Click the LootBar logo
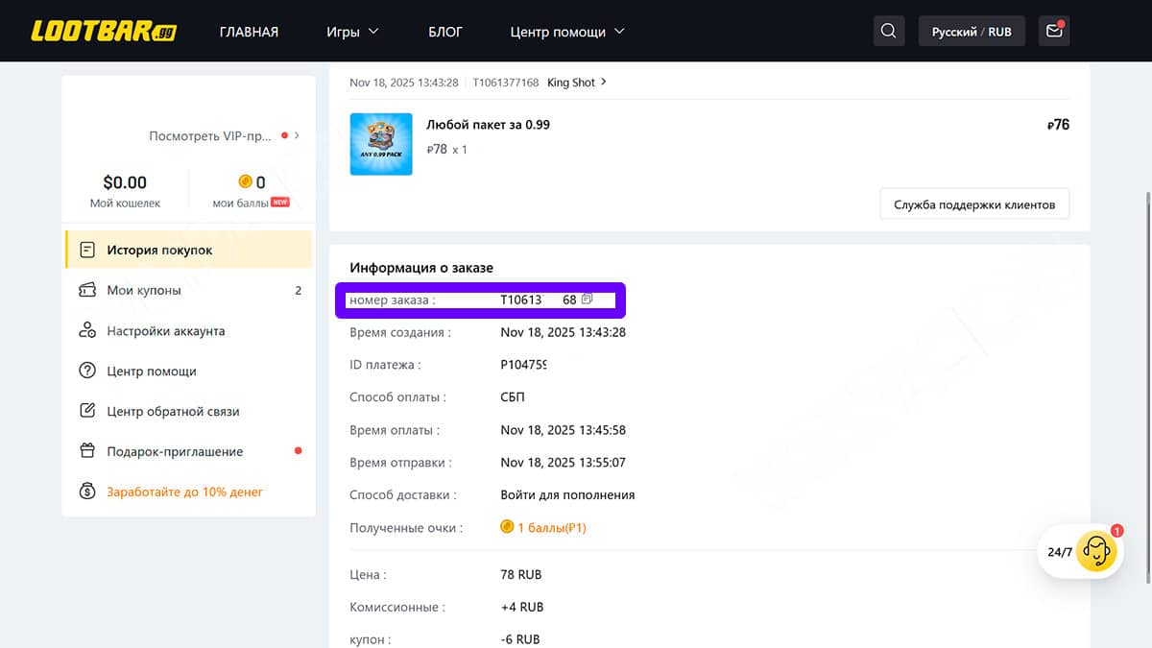This screenshot has width=1152, height=648. click(91, 32)
